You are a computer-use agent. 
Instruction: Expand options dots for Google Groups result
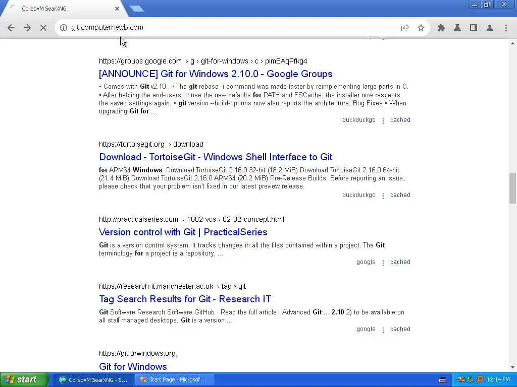(383, 121)
